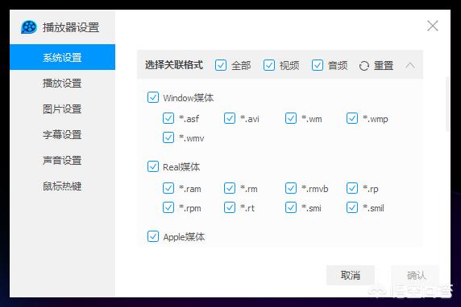Screen dimensions: 461x307
Task: Uncheck the Window媒体 group checkbox
Action: pyautogui.click(x=153, y=97)
